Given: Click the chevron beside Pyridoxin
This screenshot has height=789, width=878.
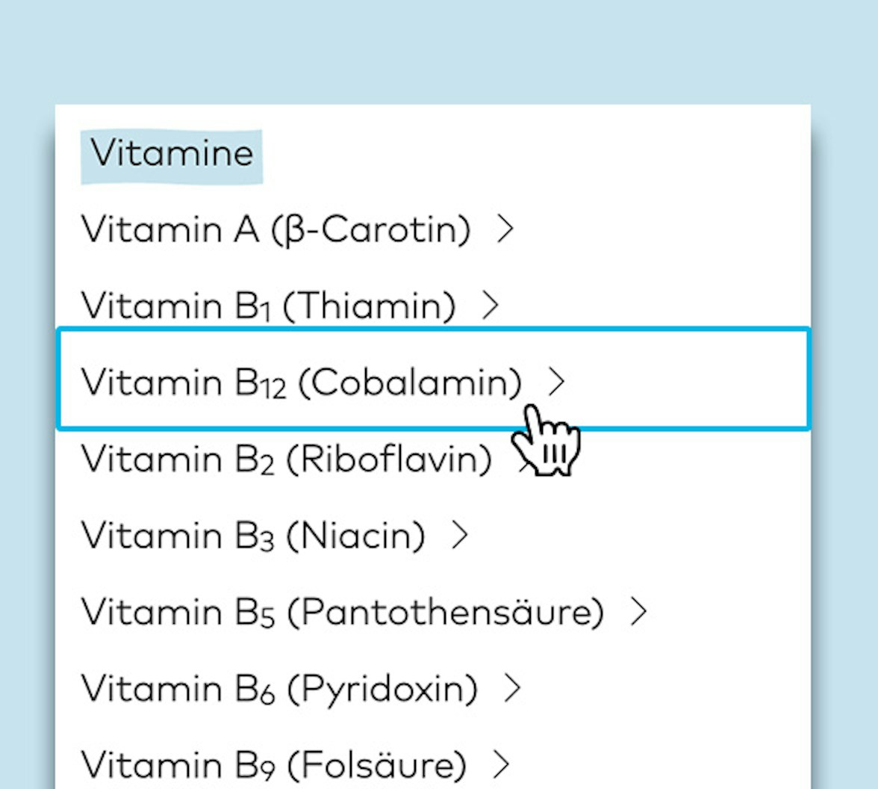Looking at the screenshot, I should coord(512,688).
